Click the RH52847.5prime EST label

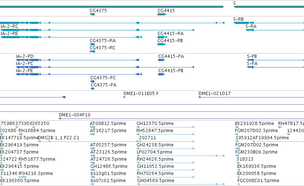[x=155, y=131]
